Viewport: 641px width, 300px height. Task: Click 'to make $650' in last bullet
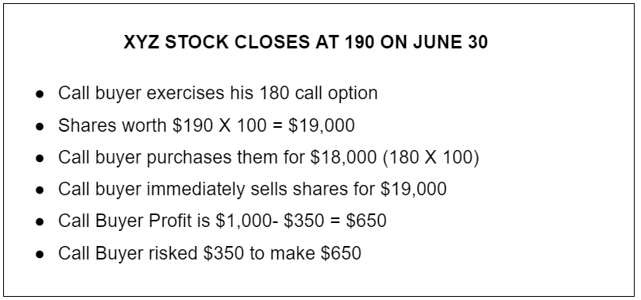305,253
